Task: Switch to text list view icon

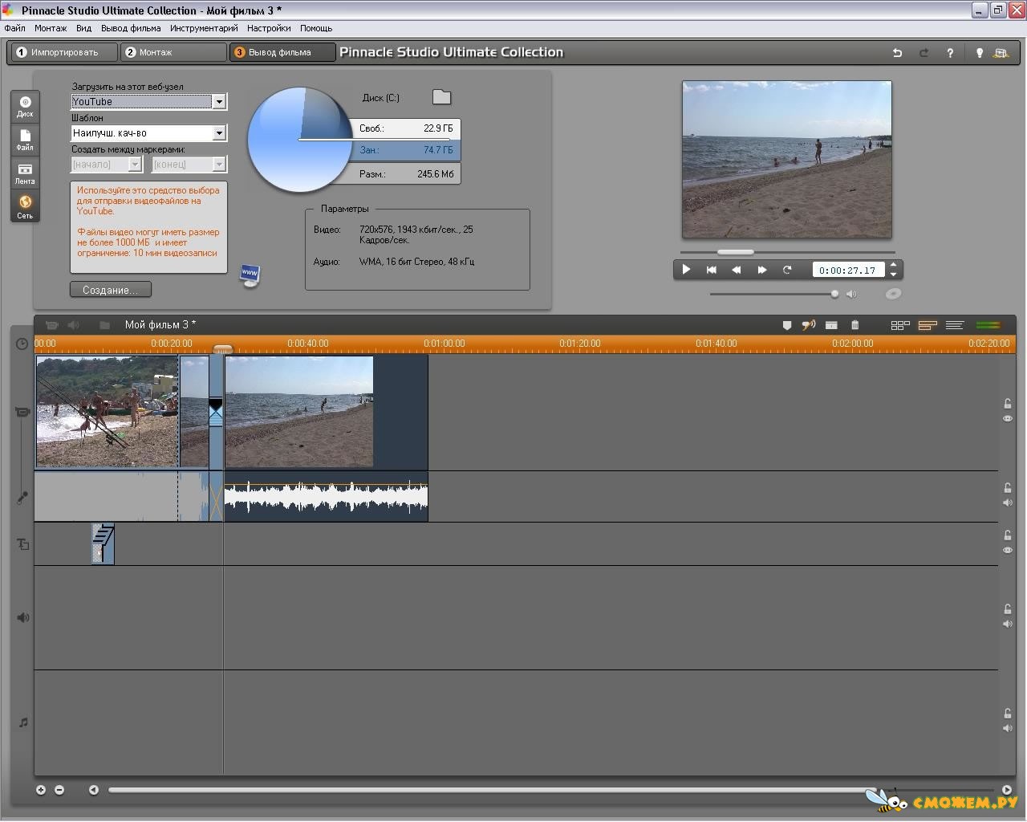Action: click(x=955, y=325)
